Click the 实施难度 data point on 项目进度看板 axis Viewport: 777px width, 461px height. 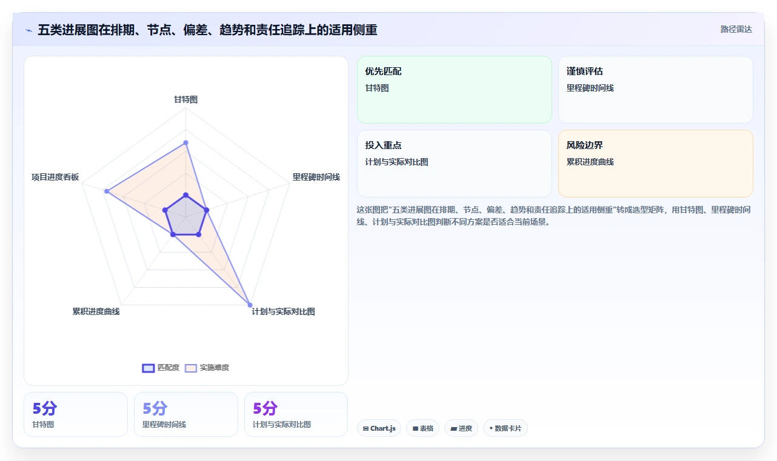coord(107,191)
